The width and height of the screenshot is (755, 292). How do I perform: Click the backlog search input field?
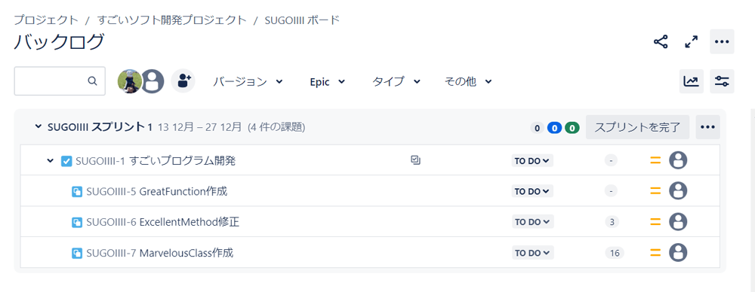60,81
